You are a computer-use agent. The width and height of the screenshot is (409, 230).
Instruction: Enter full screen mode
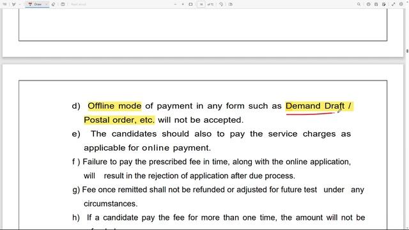394,4
